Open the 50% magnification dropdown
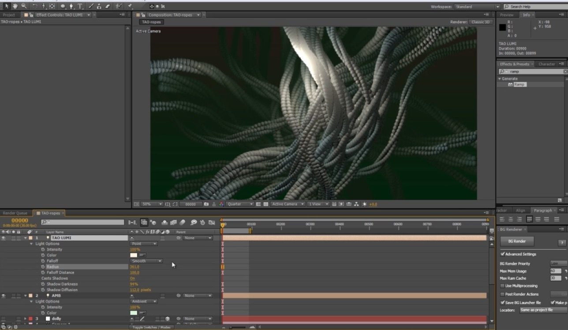 152,204
